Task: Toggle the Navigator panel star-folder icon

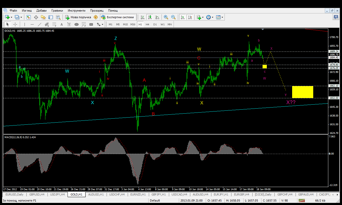Action: 43,17
